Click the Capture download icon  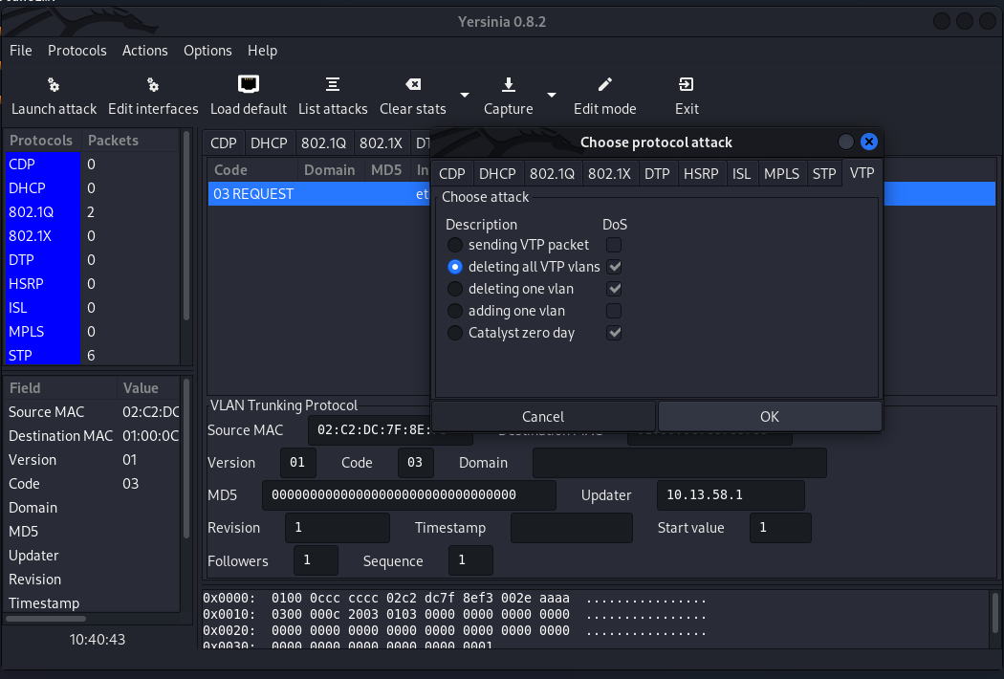tap(509, 85)
